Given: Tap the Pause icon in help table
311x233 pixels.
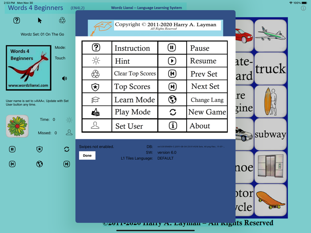Looking at the screenshot, I should (172, 47).
